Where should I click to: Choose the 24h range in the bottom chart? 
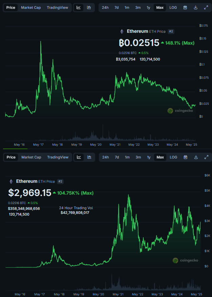tap(106, 157)
